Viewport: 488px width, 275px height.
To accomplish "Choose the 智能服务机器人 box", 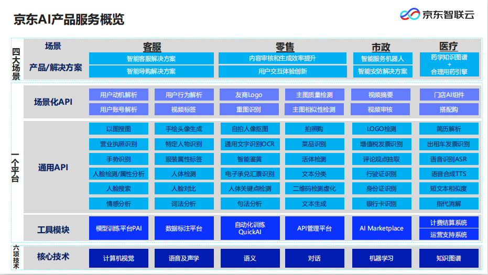I will click(383, 59).
